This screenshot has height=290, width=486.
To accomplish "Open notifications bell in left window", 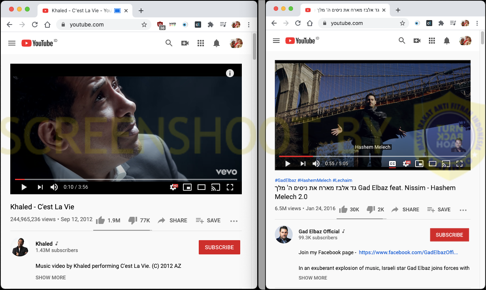I will click(217, 43).
